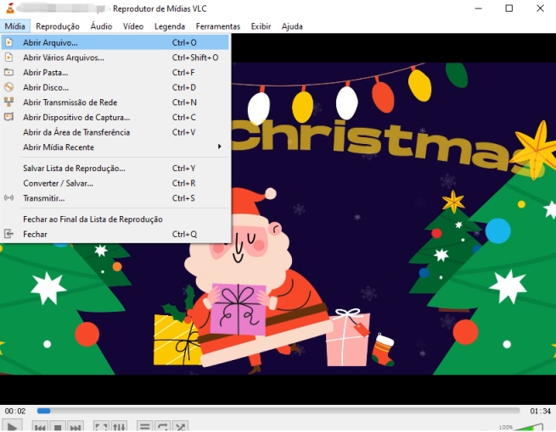Click the Transmitir broadcast icon
Screen dimensions: 556x432
(8, 198)
